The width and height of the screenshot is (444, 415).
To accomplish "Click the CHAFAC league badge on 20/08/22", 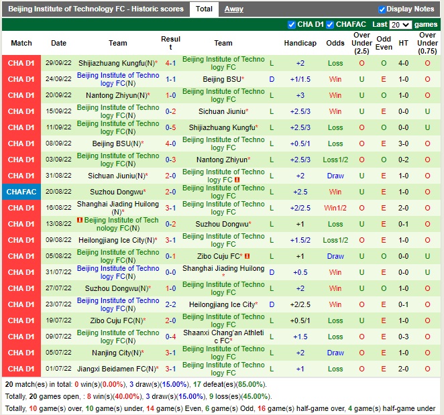I will pyautogui.click(x=21, y=192).
